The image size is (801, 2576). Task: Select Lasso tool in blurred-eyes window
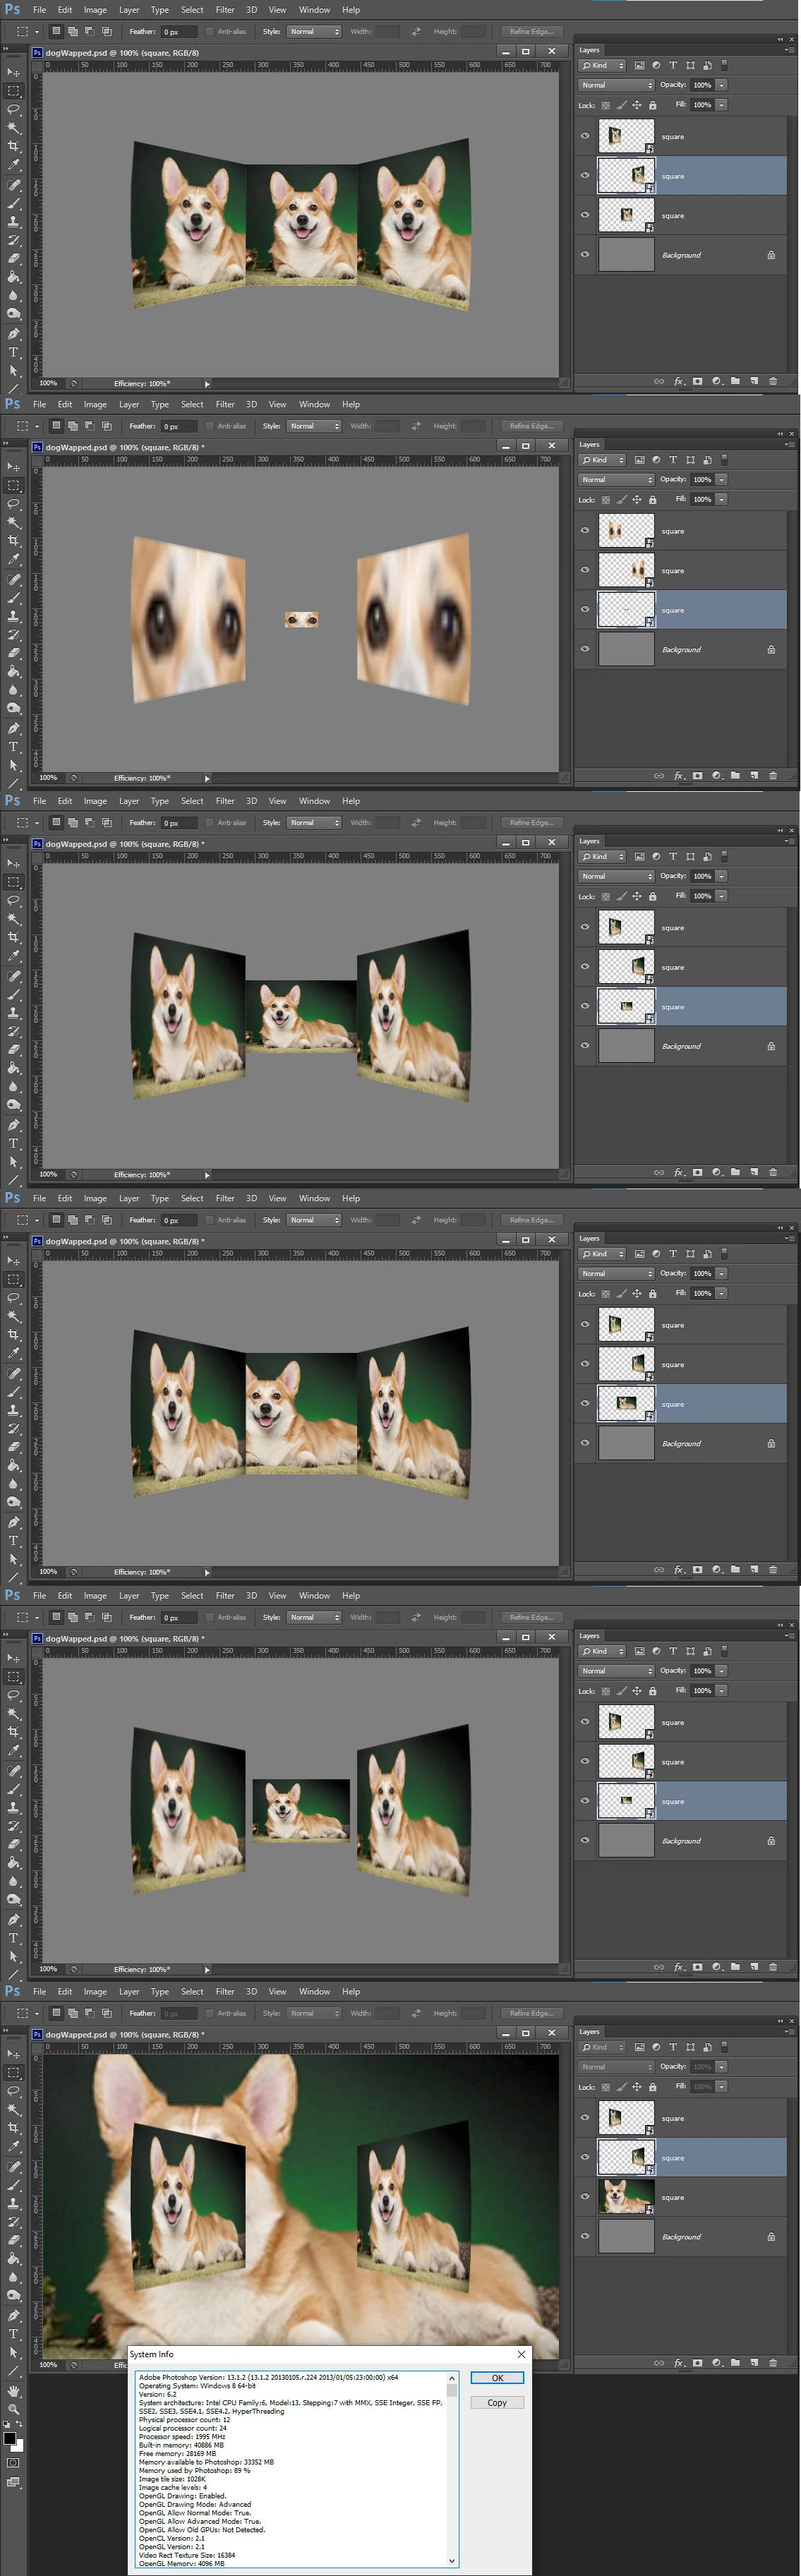[x=13, y=504]
